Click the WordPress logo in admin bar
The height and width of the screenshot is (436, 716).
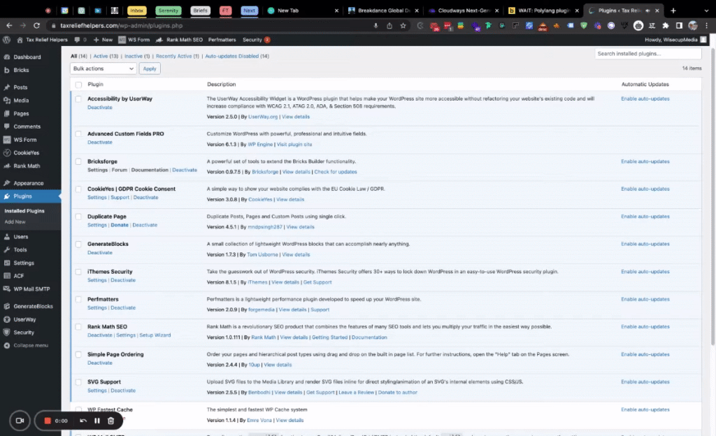[x=6, y=40]
